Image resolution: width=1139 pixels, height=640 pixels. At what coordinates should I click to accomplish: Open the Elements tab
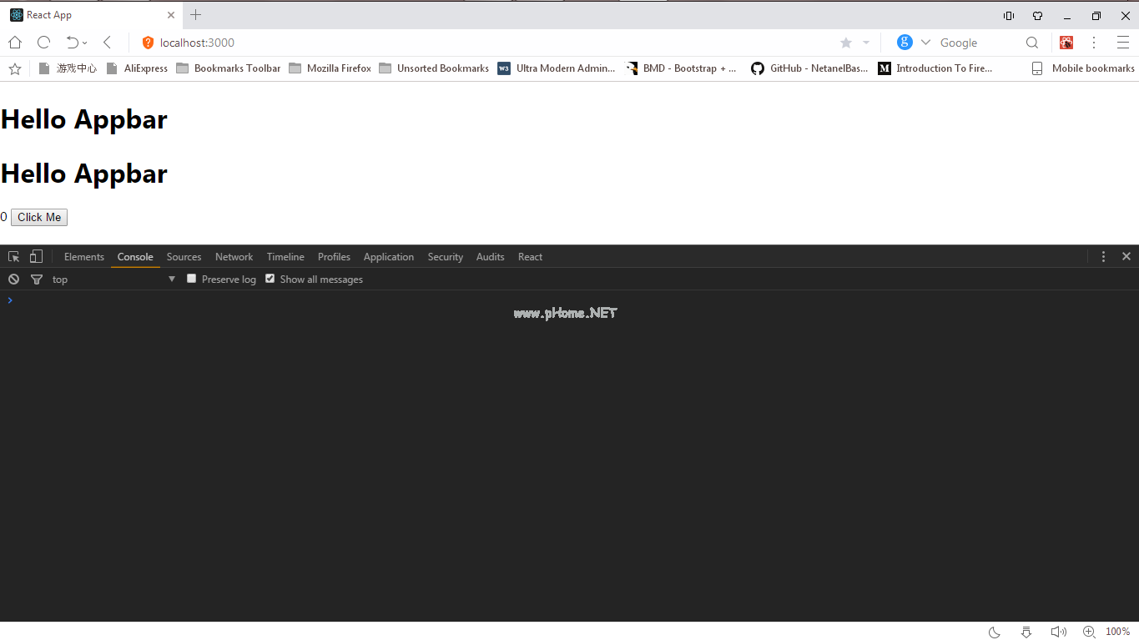[83, 257]
